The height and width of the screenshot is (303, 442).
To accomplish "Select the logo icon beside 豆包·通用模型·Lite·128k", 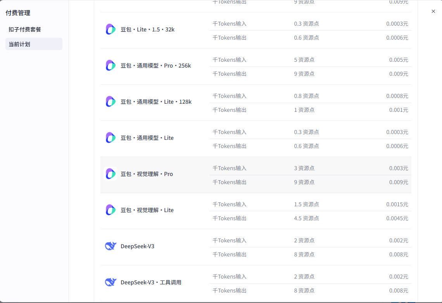I will 110,102.
